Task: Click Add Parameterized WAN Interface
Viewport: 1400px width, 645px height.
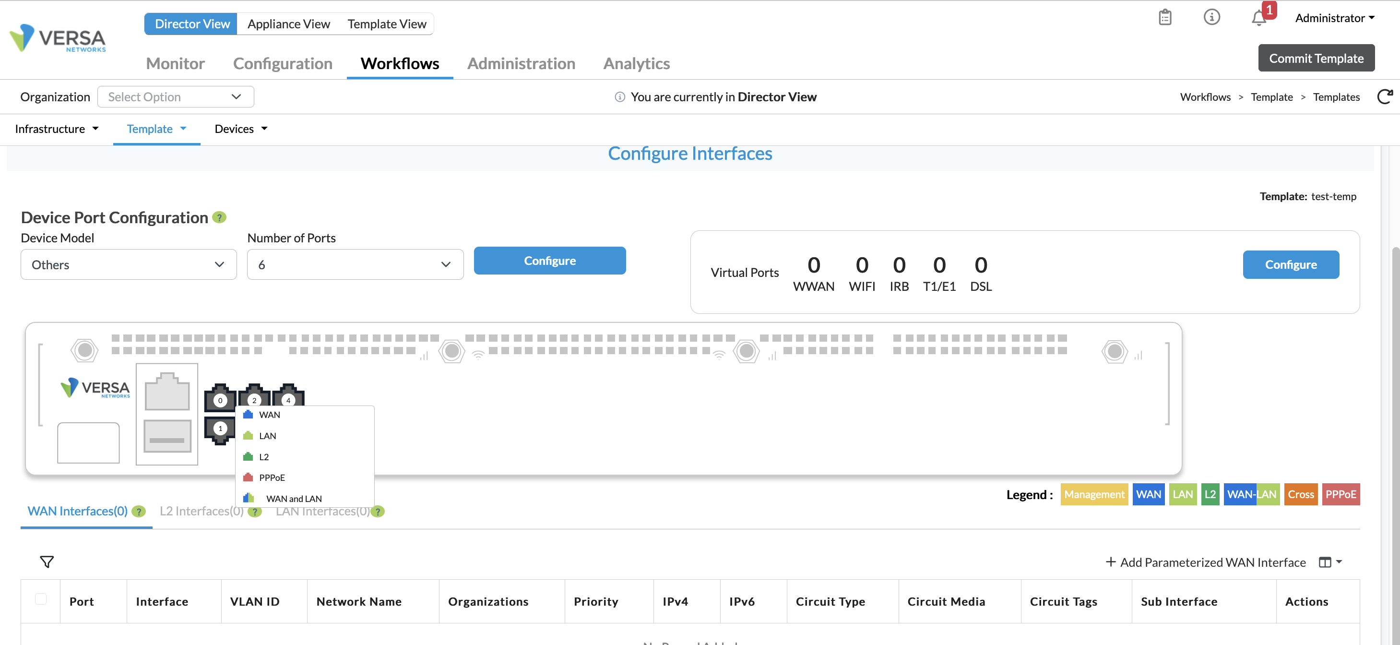Action: (x=1205, y=562)
